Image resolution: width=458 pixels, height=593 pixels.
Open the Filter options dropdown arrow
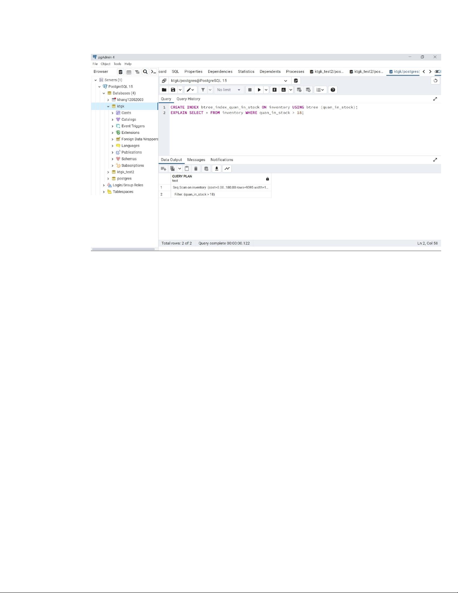(x=210, y=90)
